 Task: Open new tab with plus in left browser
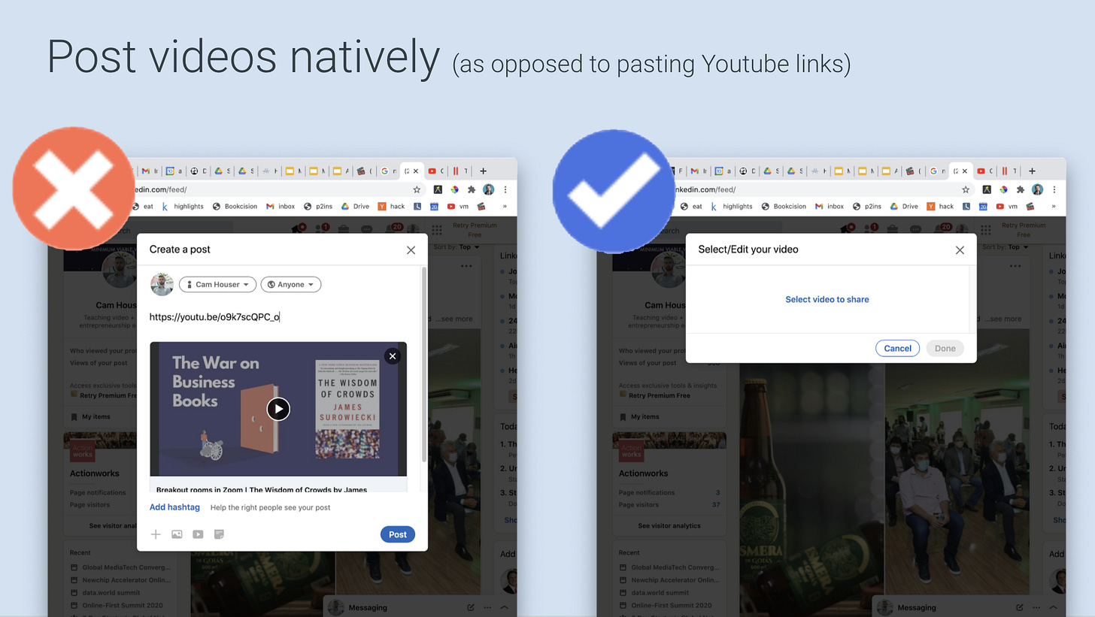(x=483, y=171)
